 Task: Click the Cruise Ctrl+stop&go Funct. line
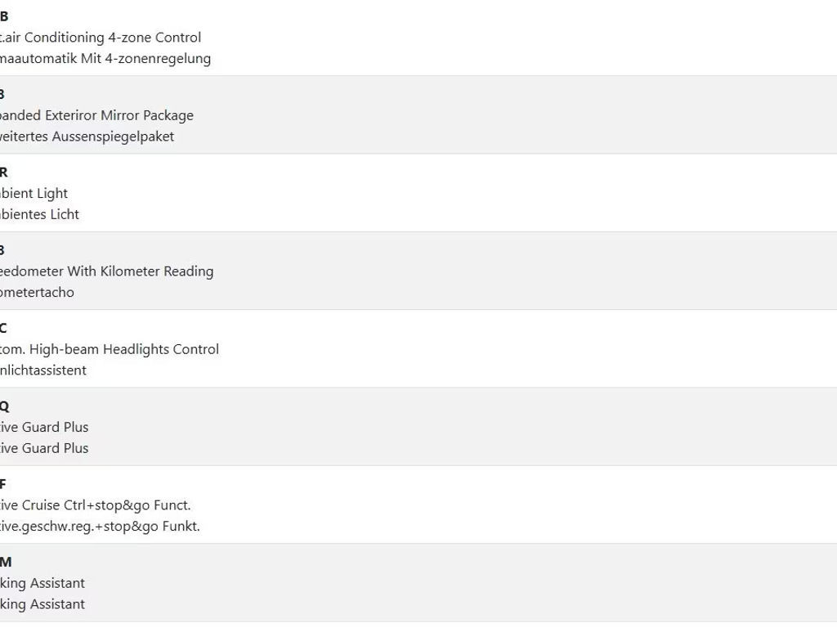tap(95, 505)
